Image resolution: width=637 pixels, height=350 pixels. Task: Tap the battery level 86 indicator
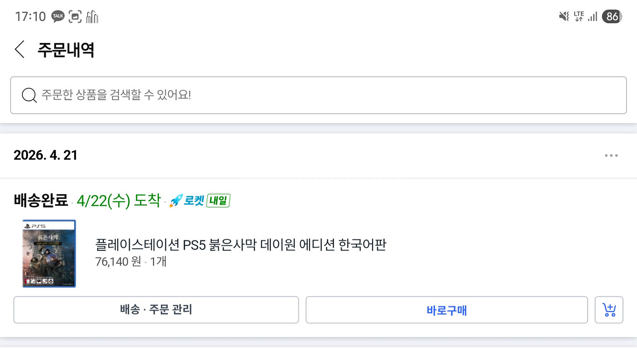612,17
